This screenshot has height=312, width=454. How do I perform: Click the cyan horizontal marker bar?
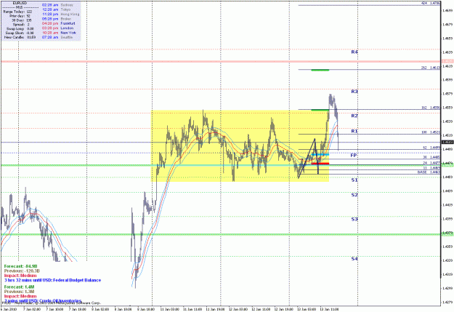[x=320, y=155]
